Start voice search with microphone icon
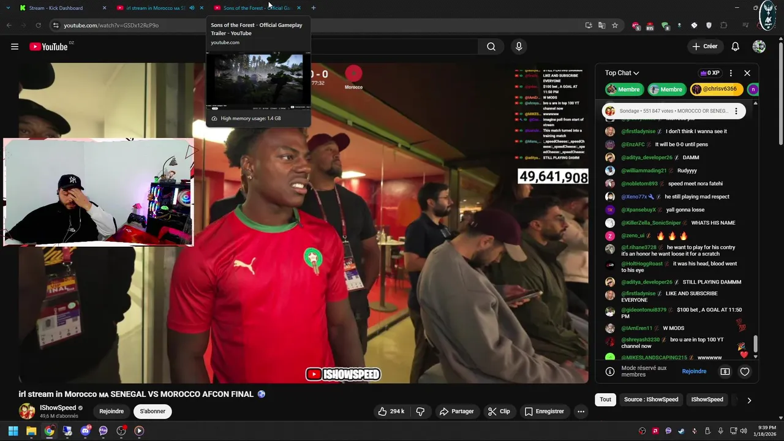Viewport: 784px width, 441px height. 519,47
